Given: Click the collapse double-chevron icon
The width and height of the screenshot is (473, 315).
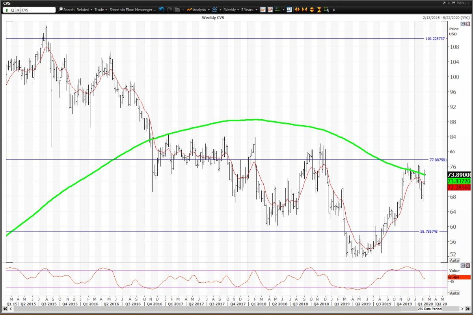Looking at the screenshot, I should (449, 3).
